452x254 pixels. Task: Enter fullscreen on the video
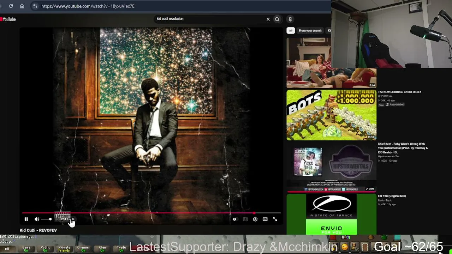point(275,219)
